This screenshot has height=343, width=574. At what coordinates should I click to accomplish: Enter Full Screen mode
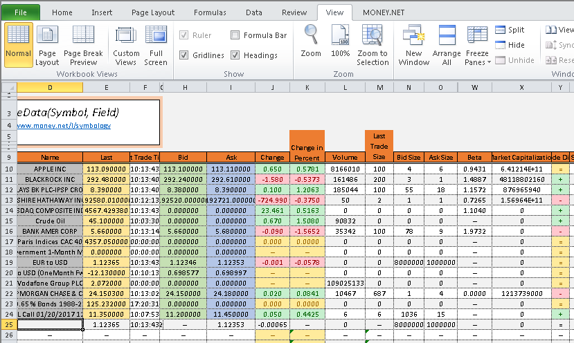pos(156,46)
